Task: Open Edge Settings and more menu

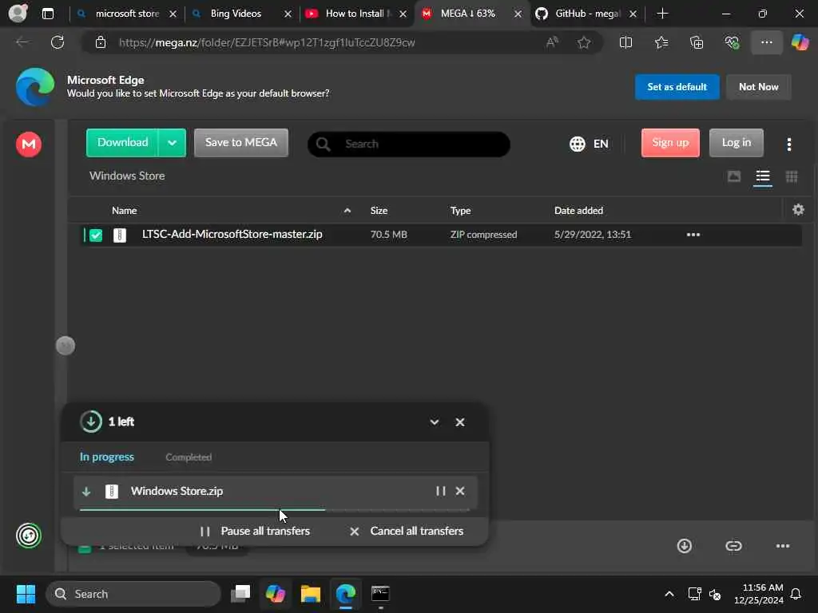Action: point(766,42)
